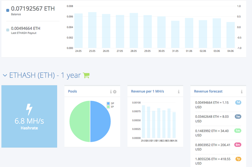Click the 01.06 bar in payout chart

189,33
